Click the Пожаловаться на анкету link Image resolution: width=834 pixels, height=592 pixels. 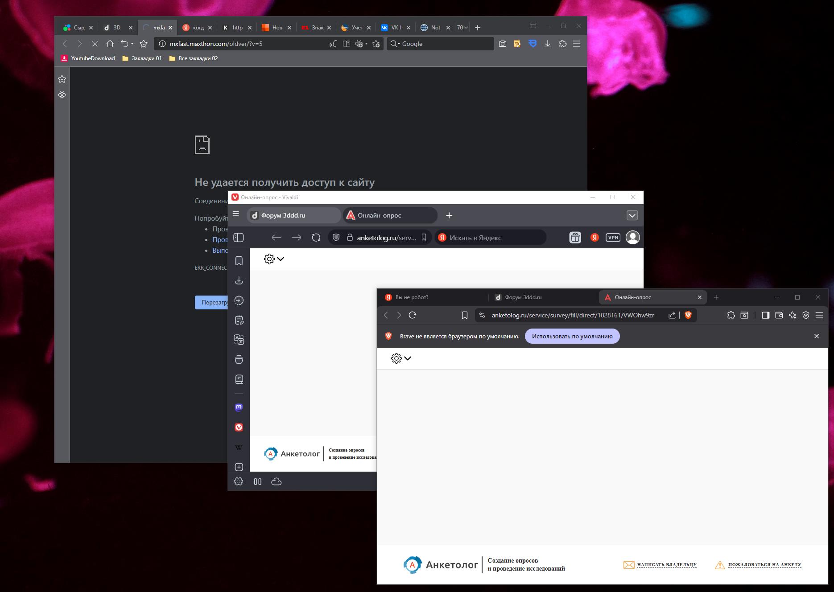click(758, 565)
